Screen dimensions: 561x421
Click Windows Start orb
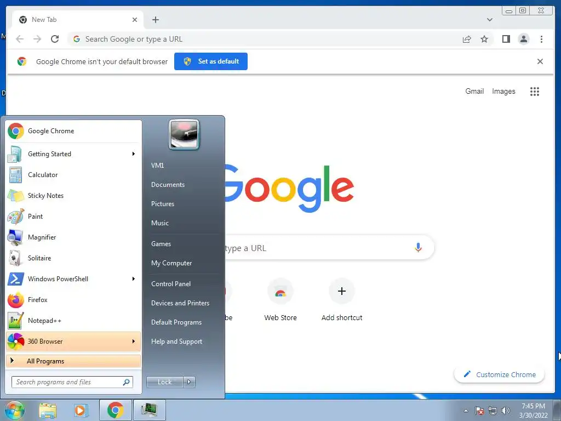coord(14,411)
